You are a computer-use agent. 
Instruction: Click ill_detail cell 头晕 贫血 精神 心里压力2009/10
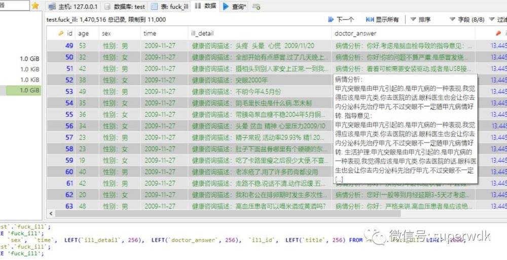[260, 126]
